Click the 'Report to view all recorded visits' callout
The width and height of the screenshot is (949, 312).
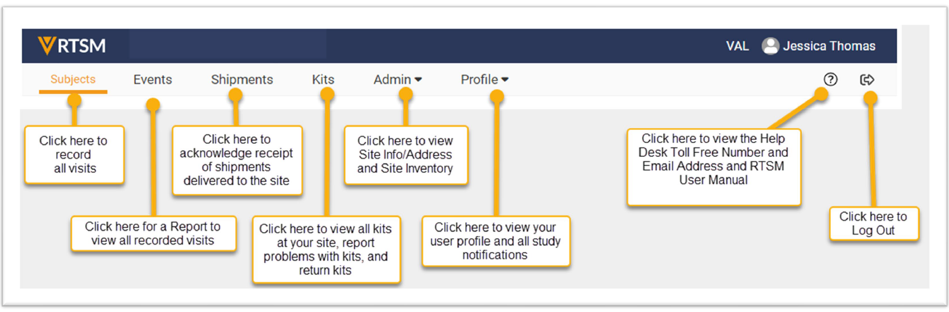coord(153,233)
